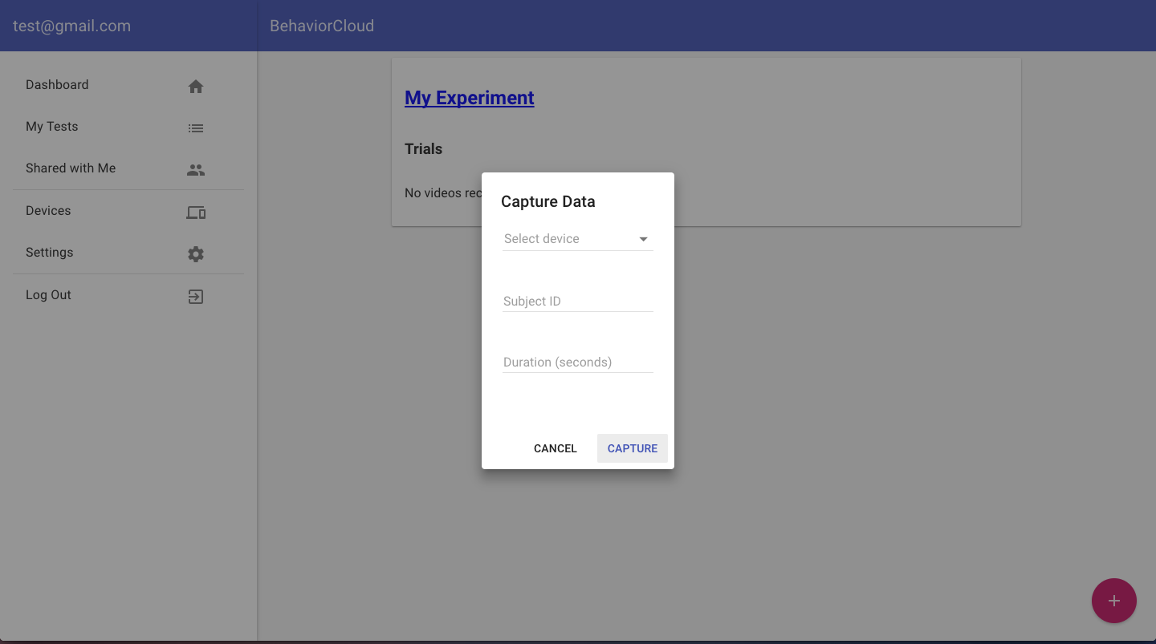Click the CANCEL button
This screenshot has width=1156, height=644.
(556, 448)
